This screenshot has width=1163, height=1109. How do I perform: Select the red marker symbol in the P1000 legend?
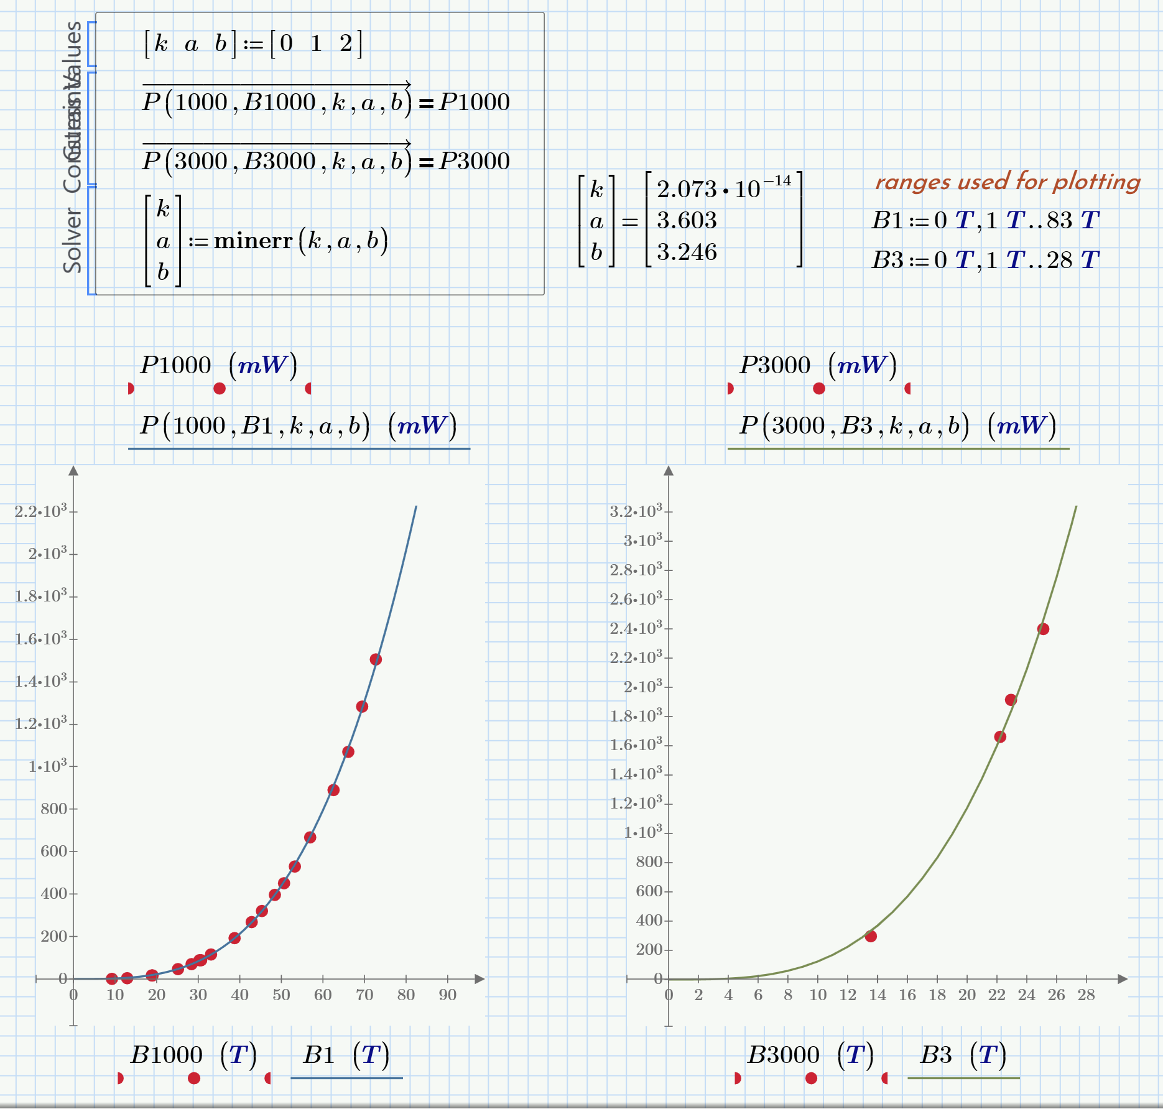coord(219,389)
